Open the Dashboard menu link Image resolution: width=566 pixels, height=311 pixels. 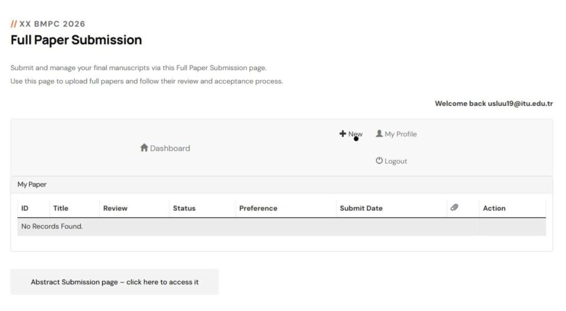point(170,148)
